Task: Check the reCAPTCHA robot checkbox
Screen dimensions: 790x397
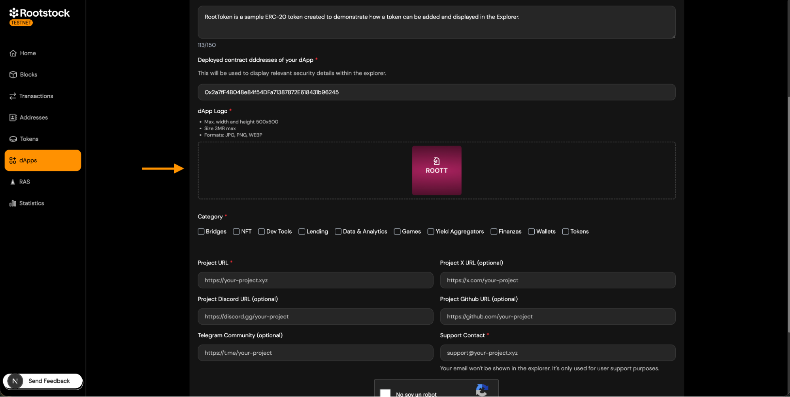Action: click(x=385, y=393)
